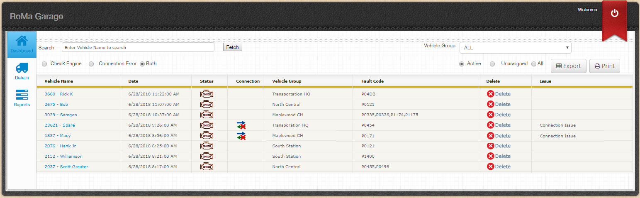Screen dimensions: 640x198
Task: Open vehicle link 3039 - Samgen
Action: coord(61,115)
